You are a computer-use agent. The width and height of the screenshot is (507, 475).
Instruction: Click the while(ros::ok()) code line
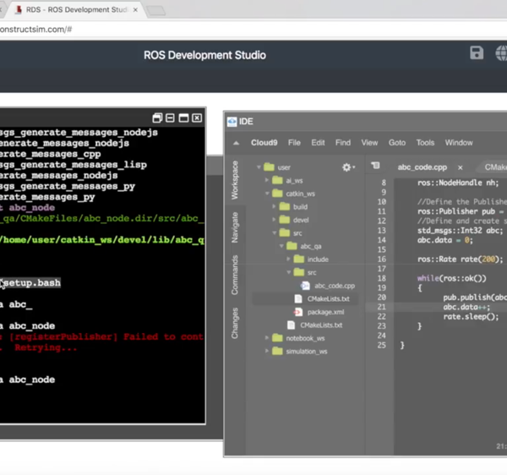451,278
